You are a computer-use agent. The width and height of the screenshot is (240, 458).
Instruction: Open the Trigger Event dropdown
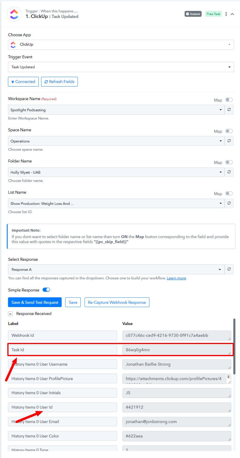point(121,67)
